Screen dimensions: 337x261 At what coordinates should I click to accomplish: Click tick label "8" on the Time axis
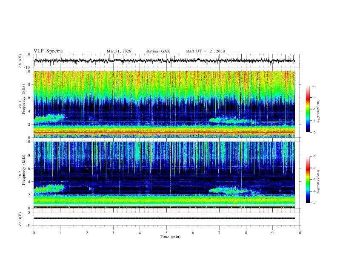tap(246, 233)
